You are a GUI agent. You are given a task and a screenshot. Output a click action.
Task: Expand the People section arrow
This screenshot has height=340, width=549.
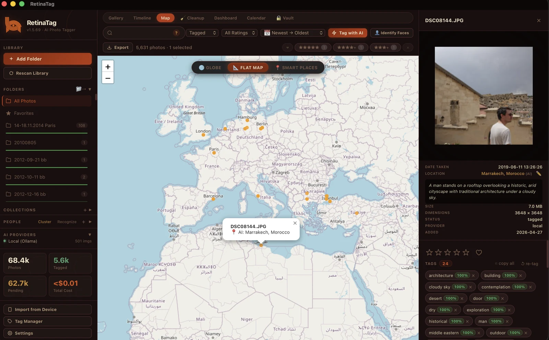coord(90,222)
